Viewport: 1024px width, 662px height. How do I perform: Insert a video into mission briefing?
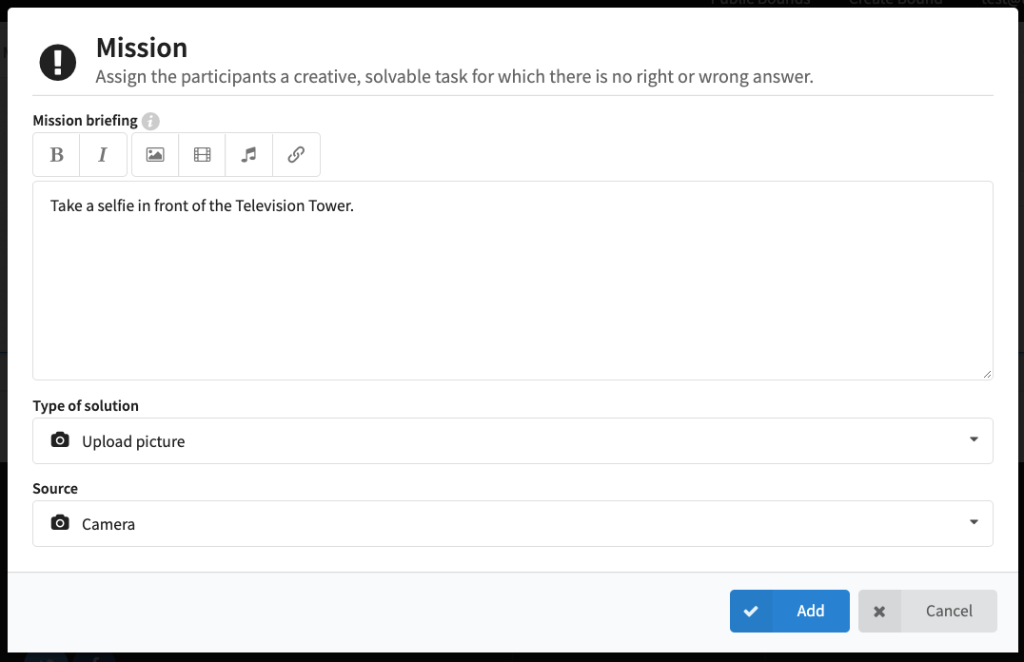click(203, 155)
